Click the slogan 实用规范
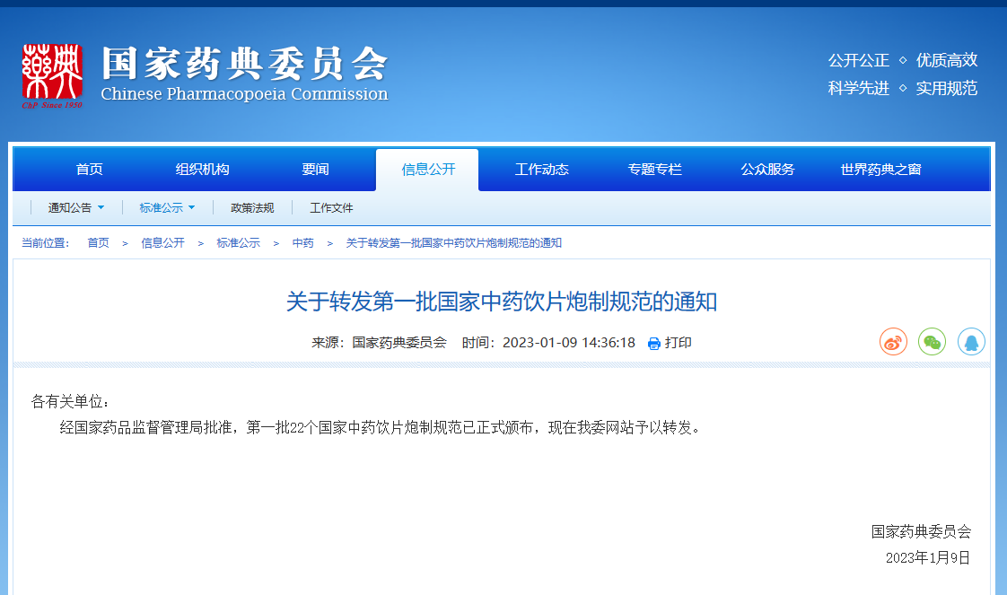 click(947, 88)
